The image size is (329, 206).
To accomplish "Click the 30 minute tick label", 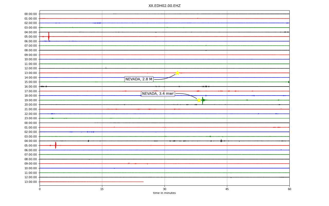I will [164, 189].
